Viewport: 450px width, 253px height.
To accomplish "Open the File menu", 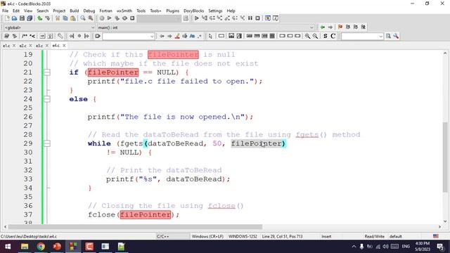I will pos(5,11).
